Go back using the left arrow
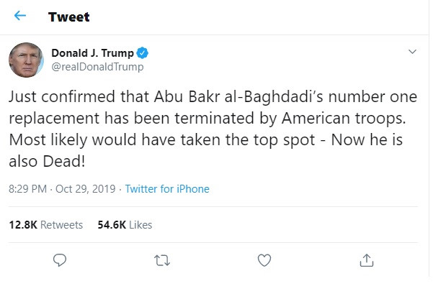Screen dimensions: 433x294 [20, 17]
